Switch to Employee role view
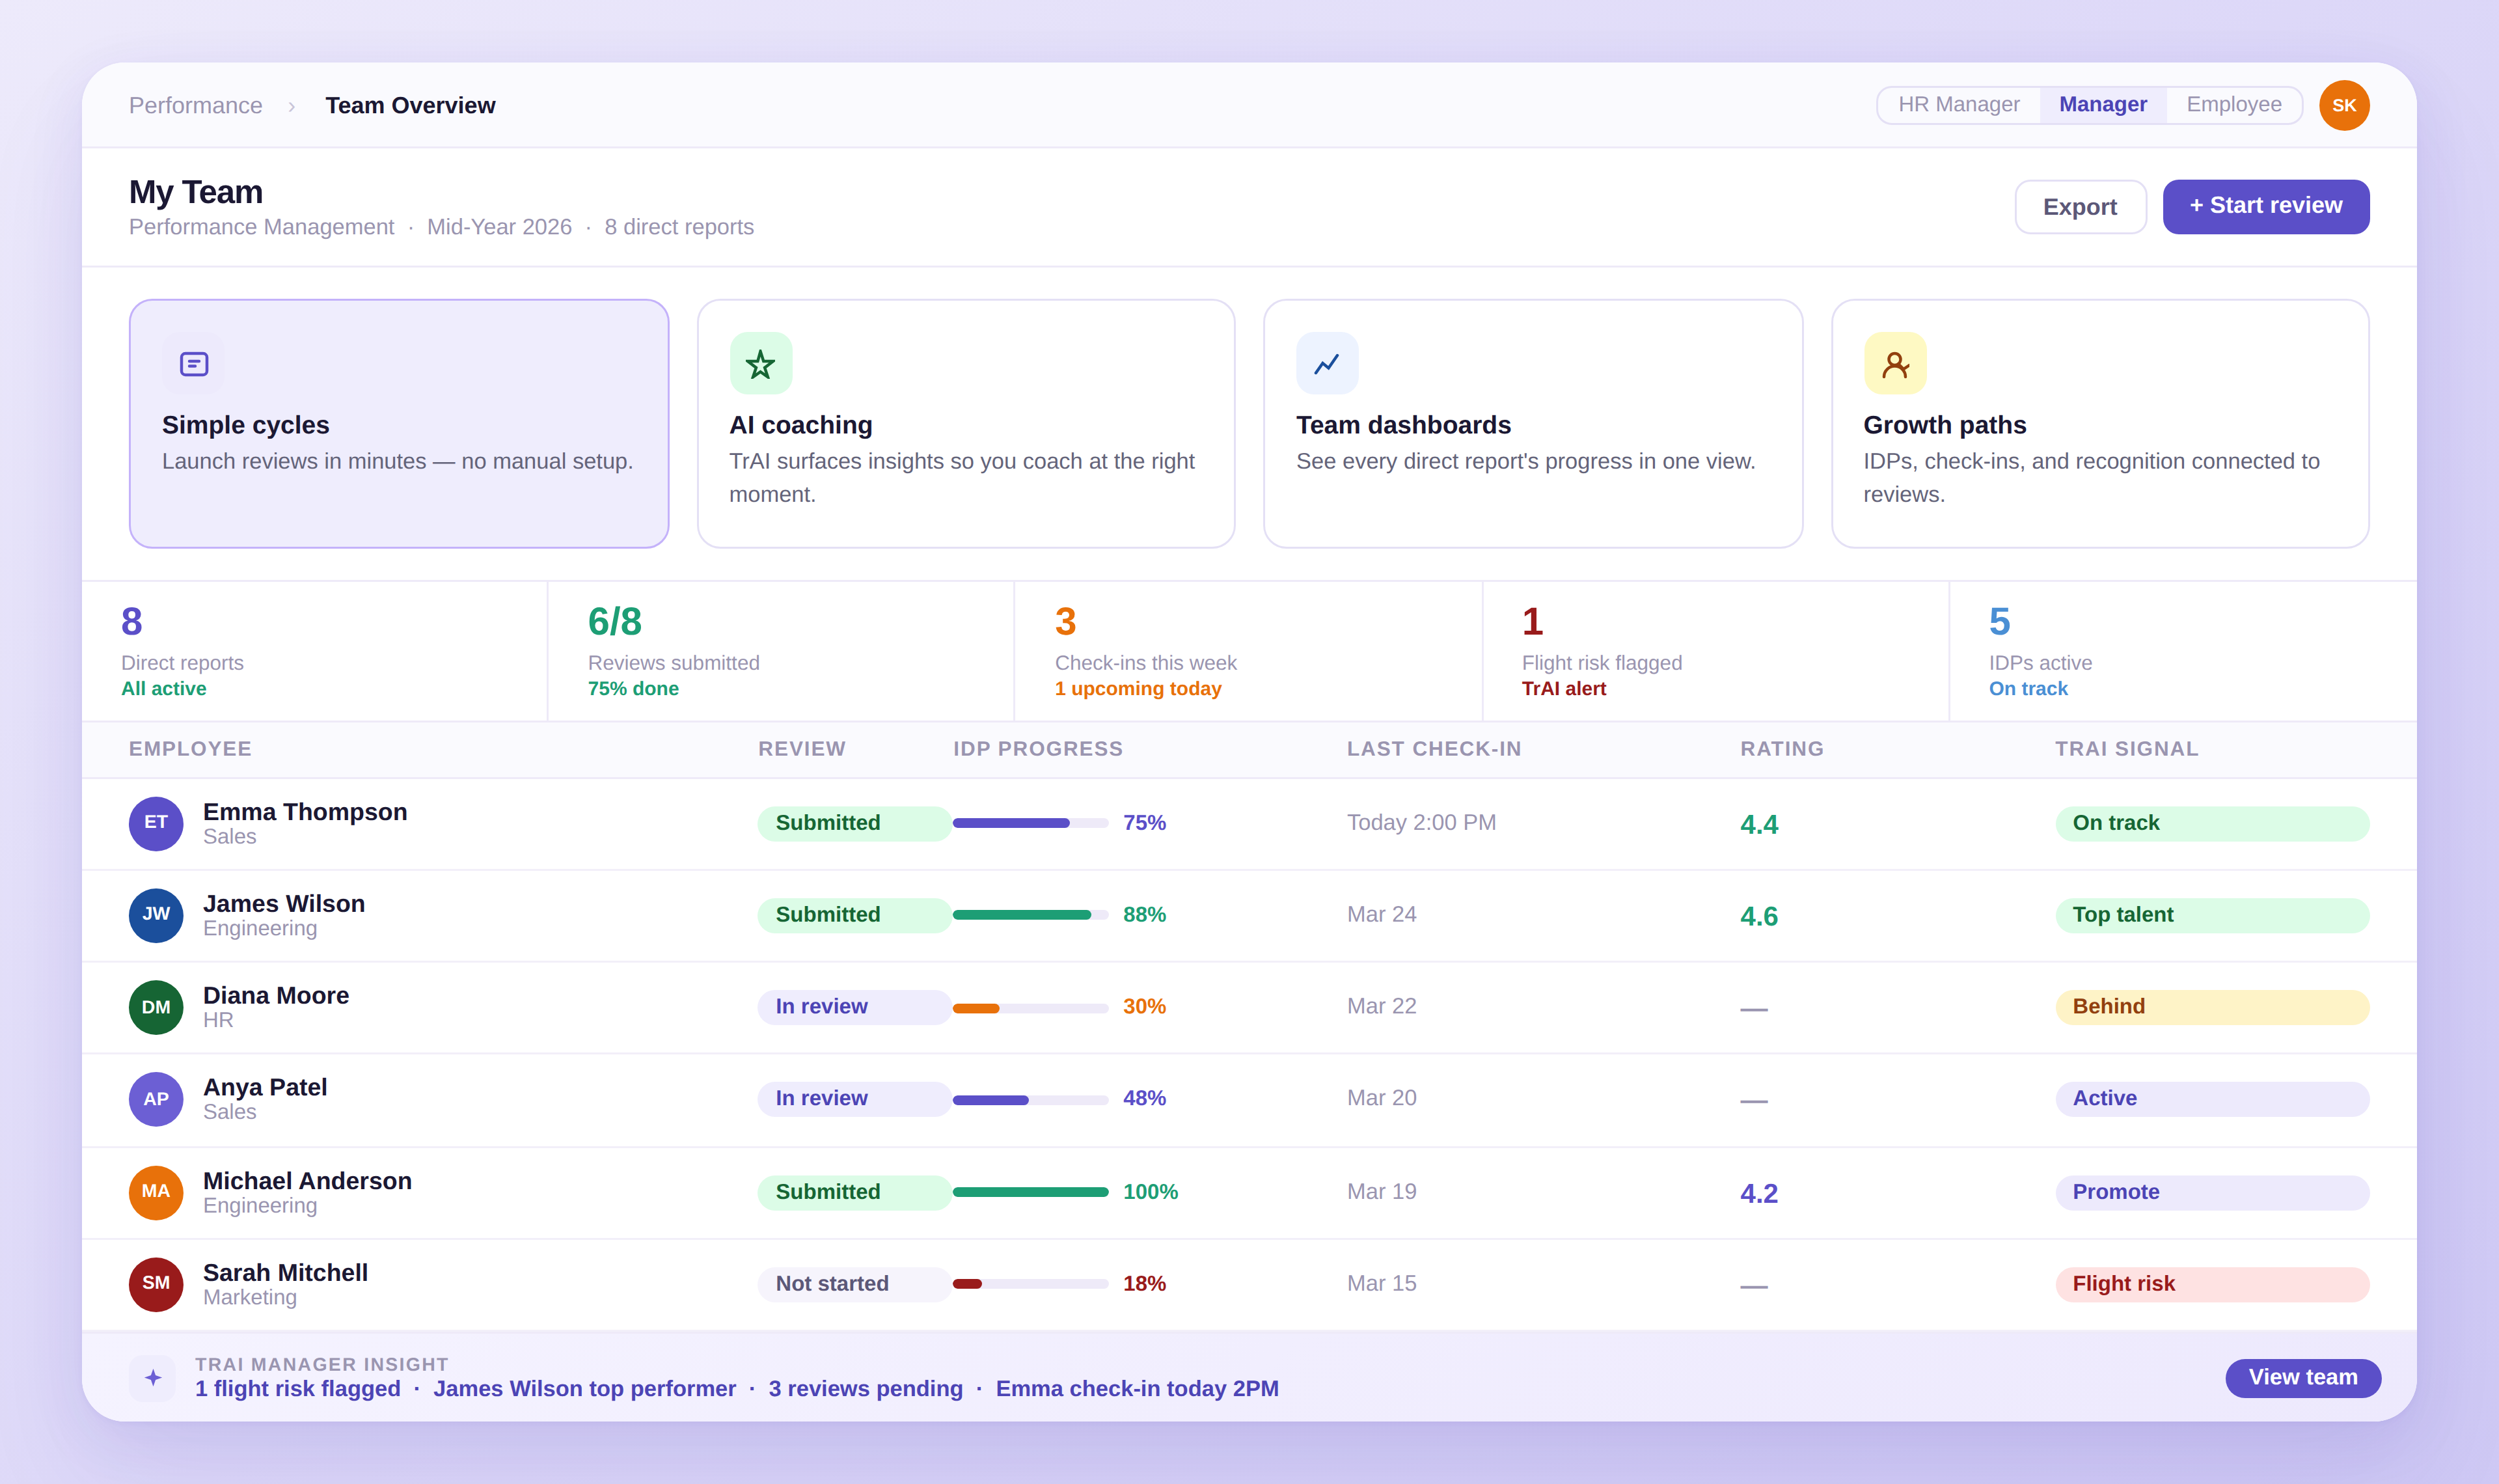This screenshot has height=1484, width=2499. tap(2233, 105)
